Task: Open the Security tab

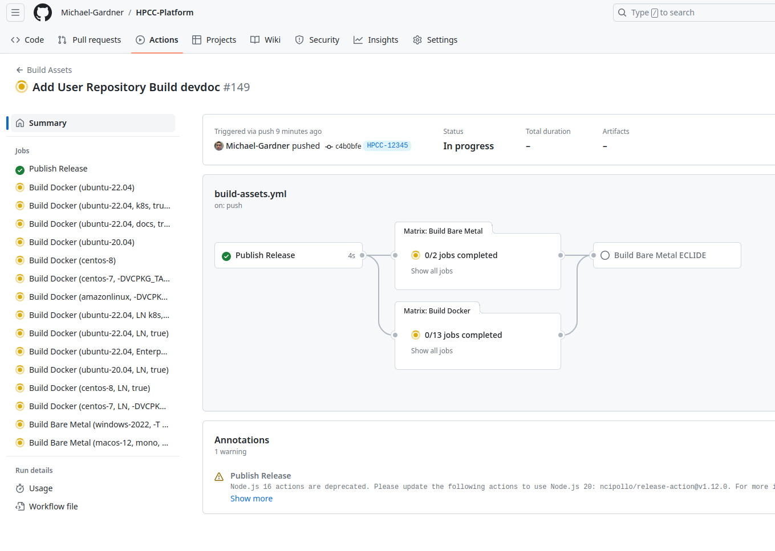Action: (317, 40)
